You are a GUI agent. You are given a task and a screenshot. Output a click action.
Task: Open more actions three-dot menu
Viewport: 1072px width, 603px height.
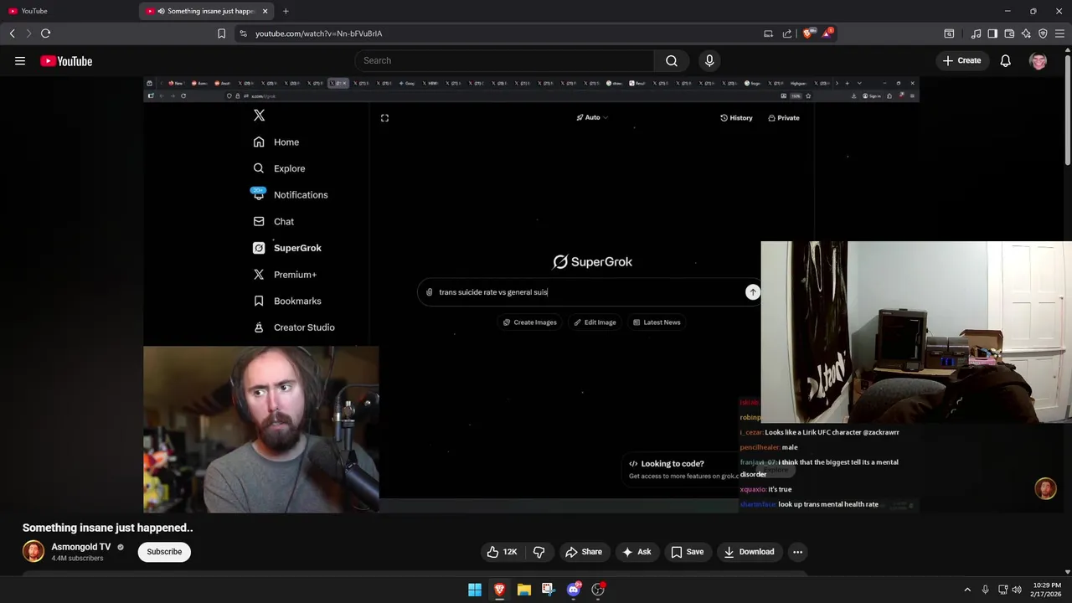point(797,552)
